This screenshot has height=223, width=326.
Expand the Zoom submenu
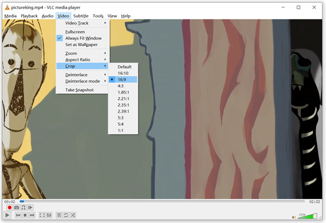(x=83, y=53)
